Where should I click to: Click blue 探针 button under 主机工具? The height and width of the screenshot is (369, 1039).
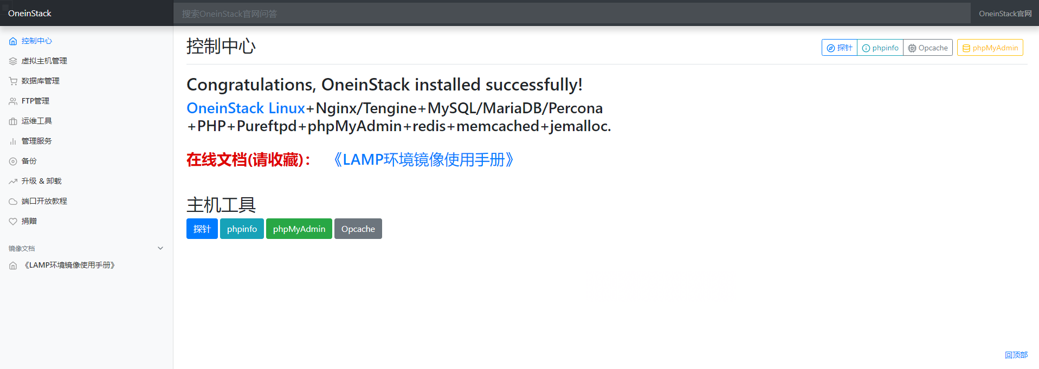[202, 229]
